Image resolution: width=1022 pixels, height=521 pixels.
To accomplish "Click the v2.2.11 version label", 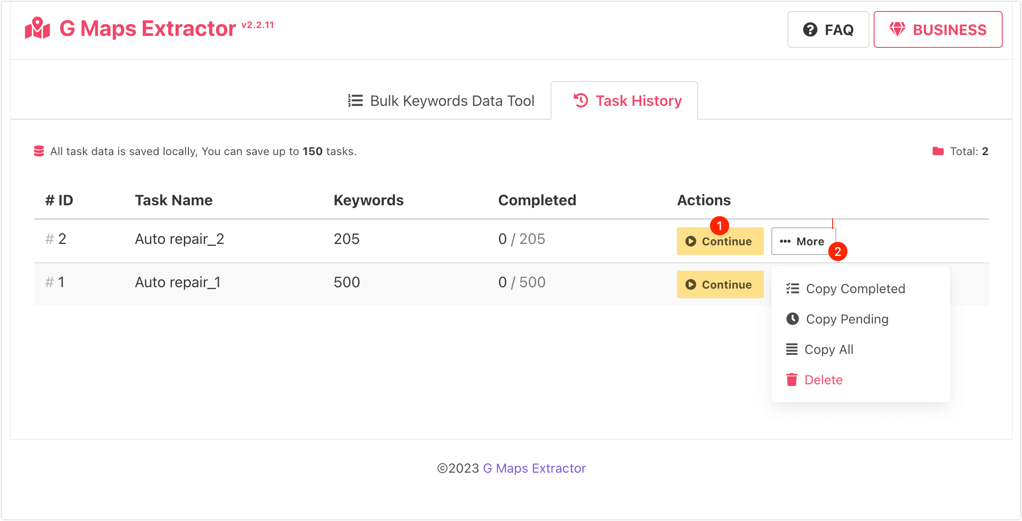I will click(258, 25).
